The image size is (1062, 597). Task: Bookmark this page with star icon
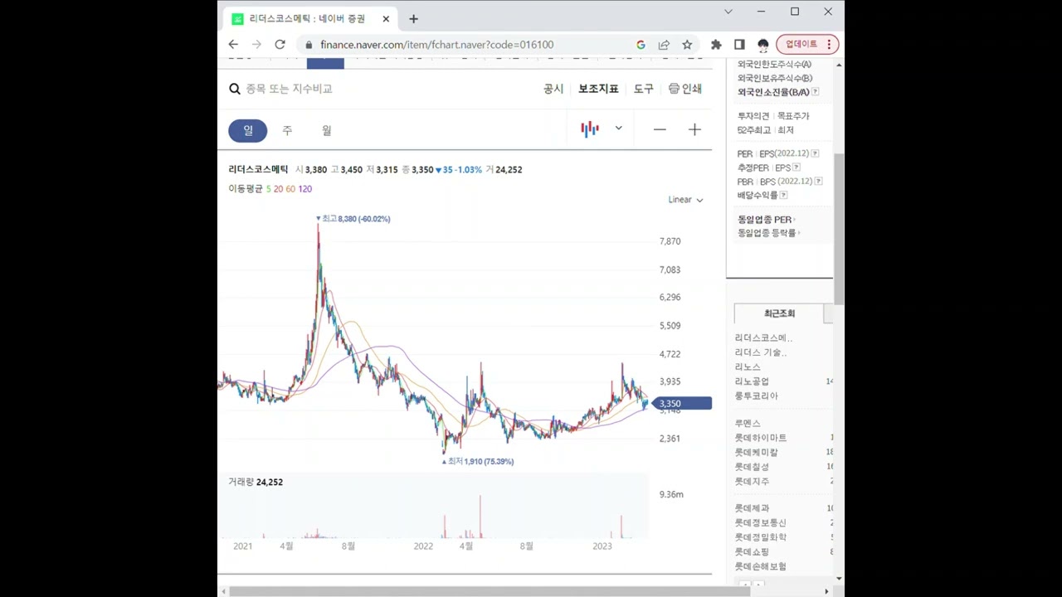click(x=687, y=45)
